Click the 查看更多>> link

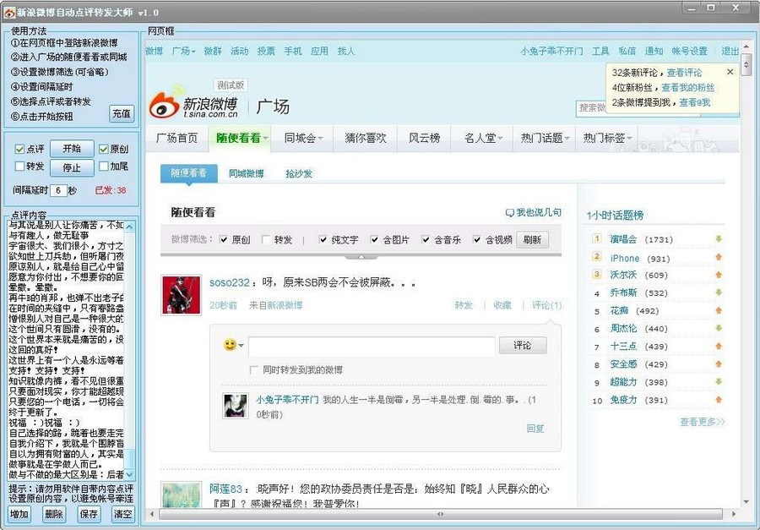(703, 422)
